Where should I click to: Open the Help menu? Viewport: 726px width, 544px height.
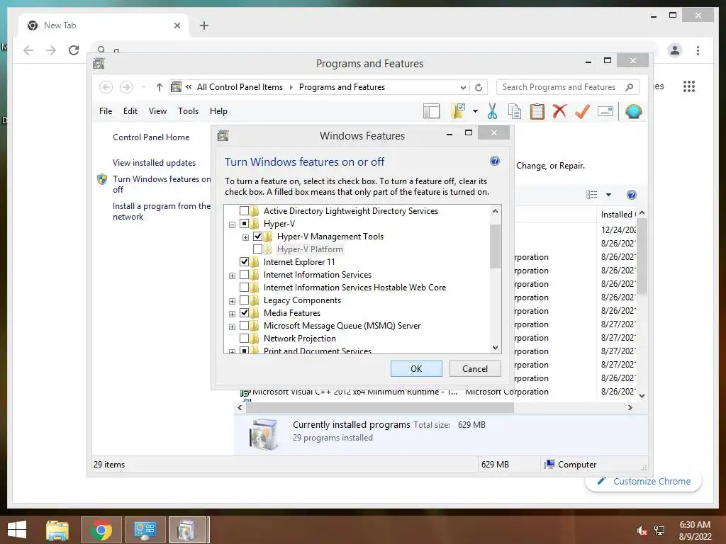tap(218, 111)
